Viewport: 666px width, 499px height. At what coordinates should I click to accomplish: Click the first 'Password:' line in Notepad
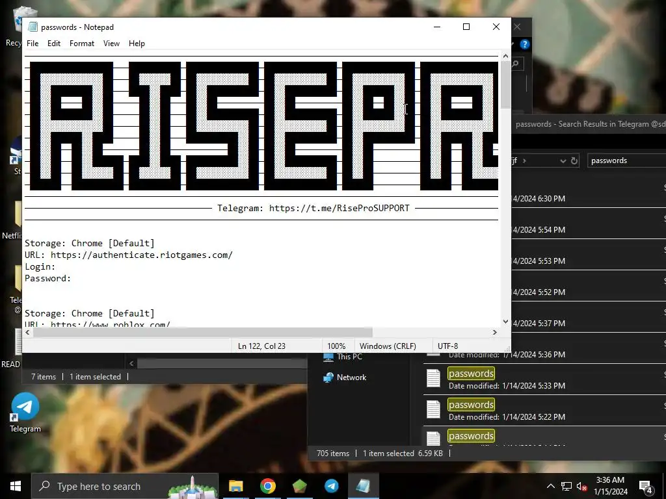[47, 278]
